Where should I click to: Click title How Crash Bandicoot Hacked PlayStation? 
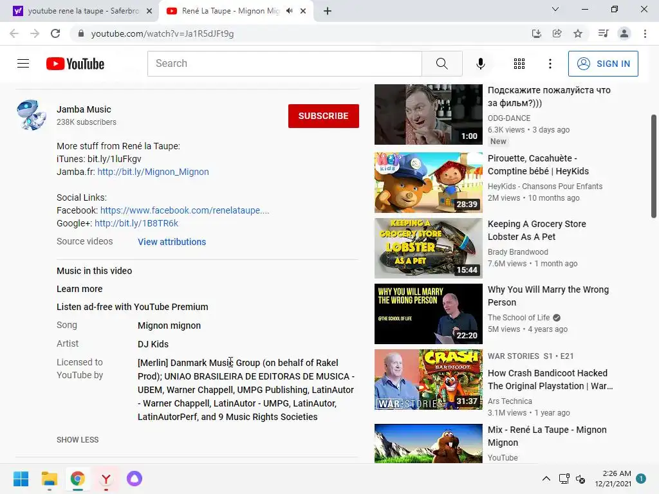[x=550, y=380]
